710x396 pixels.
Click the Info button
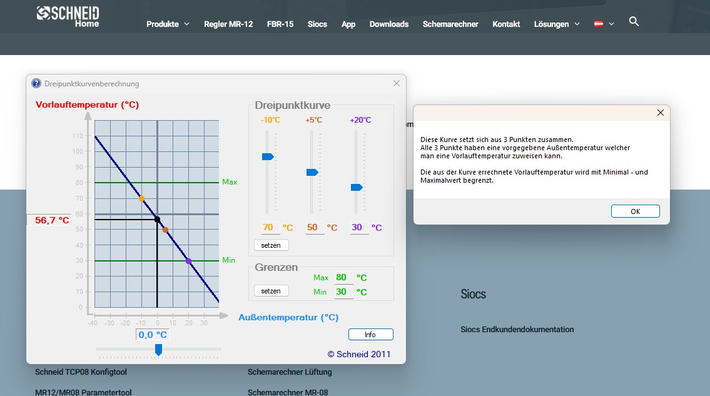click(x=370, y=335)
